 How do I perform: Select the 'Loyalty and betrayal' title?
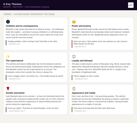82,61
